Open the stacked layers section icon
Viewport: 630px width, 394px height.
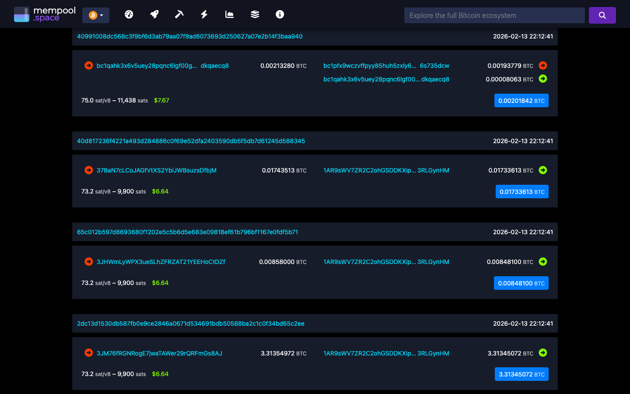pyautogui.click(x=254, y=14)
